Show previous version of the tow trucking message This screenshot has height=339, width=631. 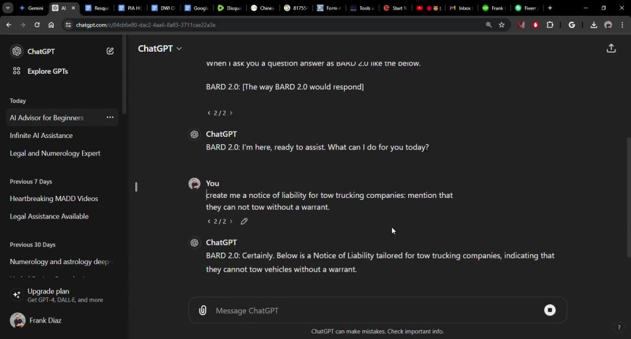click(209, 221)
